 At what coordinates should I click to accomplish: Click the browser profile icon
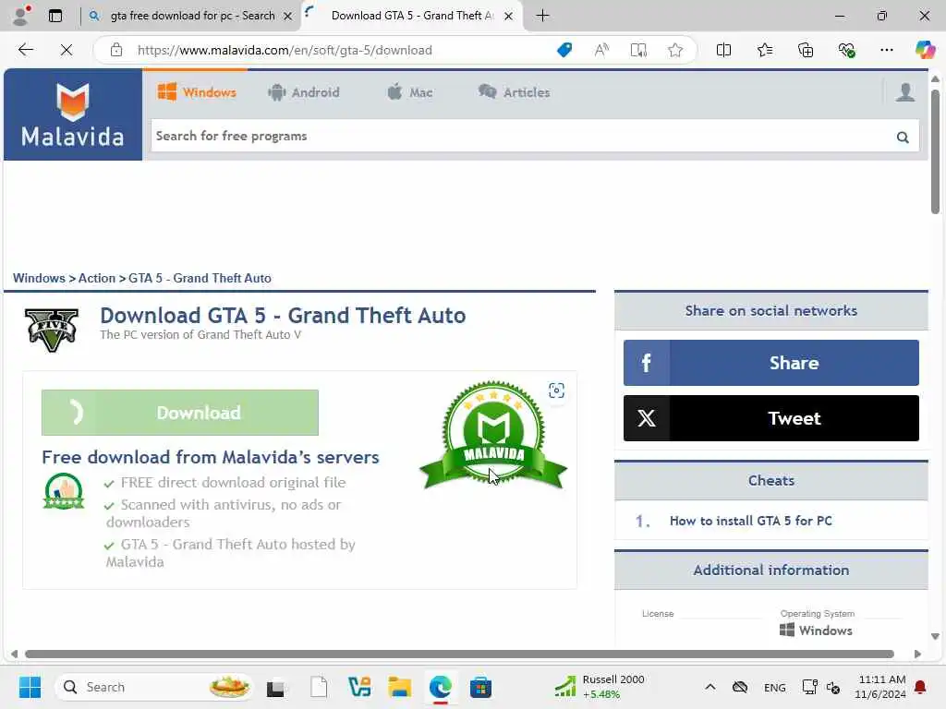(x=22, y=16)
